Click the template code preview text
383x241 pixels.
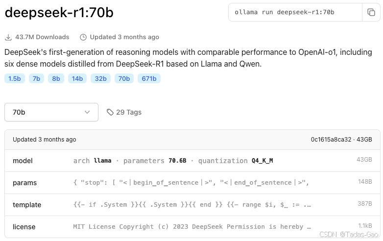tap(192, 205)
